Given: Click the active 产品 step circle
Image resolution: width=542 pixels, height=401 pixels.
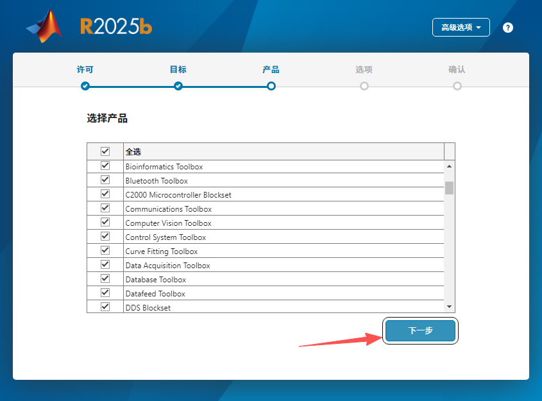Looking at the screenshot, I should point(271,85).
